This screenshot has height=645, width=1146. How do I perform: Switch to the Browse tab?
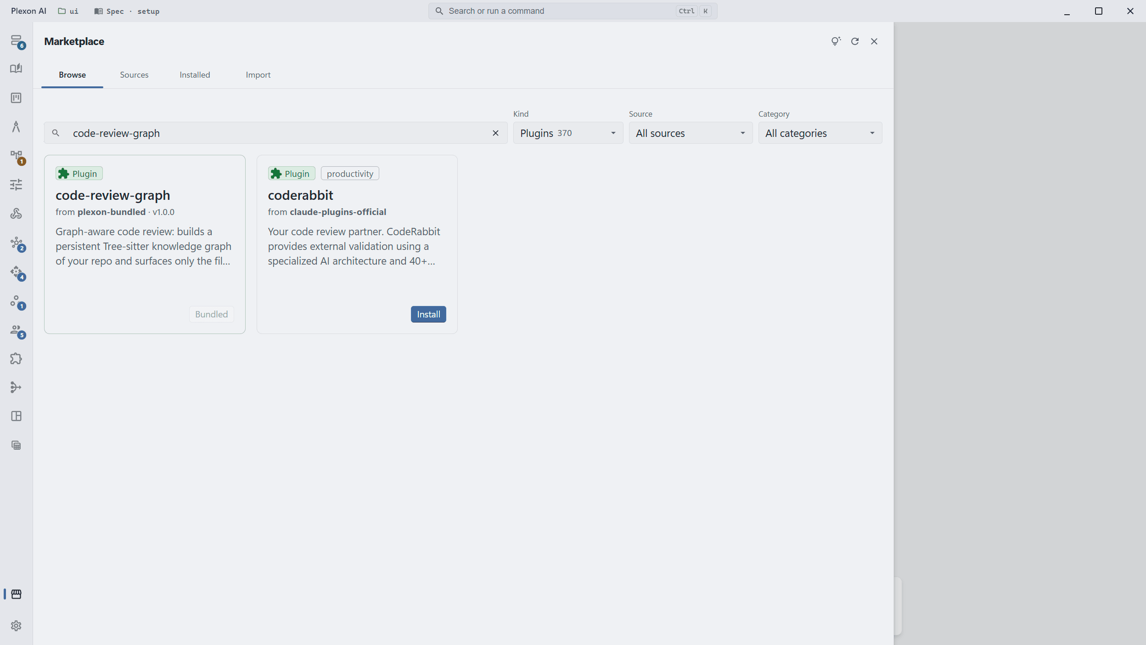[x=72, y=75]
